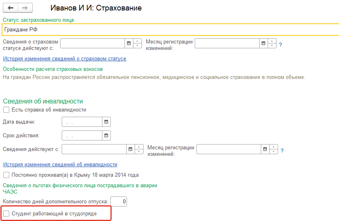Go forward with the right arrow button
Screen dimensions: 339x221
click(25, 8)
